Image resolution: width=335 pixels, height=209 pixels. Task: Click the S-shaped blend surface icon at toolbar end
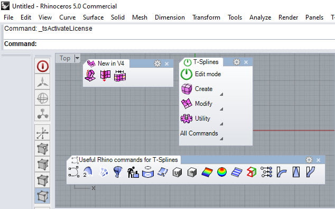[x=311, y=172]
